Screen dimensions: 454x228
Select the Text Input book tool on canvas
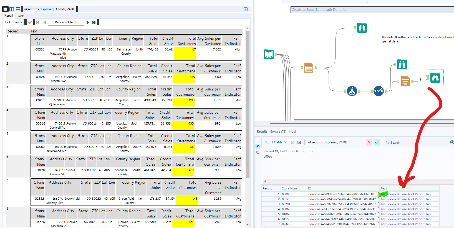[x=269, y=54]
